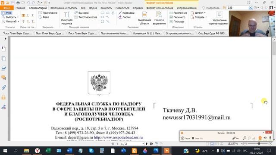The image size is (276, 155).
Task: Open Skype from the taskbar
Action: [91, 151]
